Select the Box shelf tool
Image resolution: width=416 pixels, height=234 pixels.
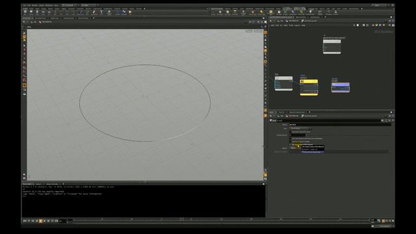25,12
